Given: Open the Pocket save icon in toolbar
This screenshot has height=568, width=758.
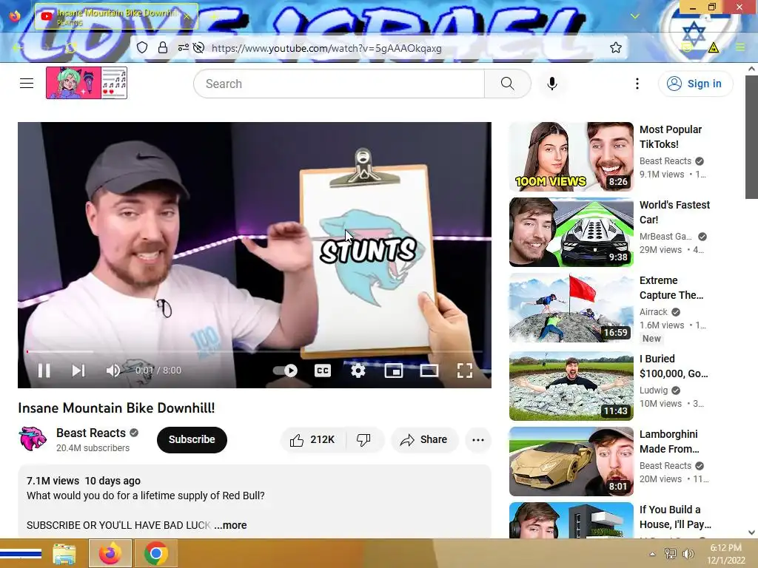Looking at the screenshot, I should 686,47.
